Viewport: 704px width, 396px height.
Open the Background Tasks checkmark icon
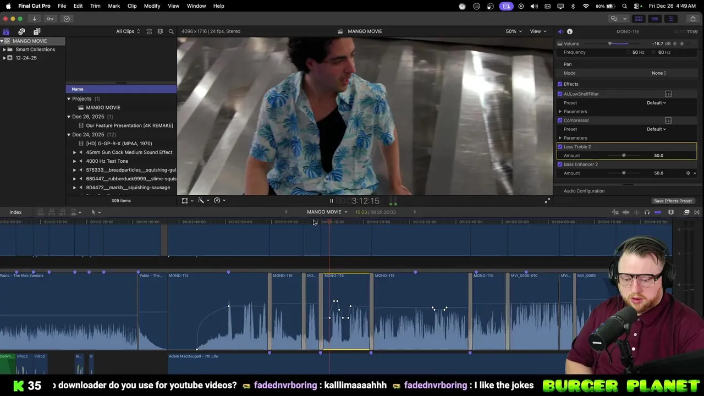point(67,19)
